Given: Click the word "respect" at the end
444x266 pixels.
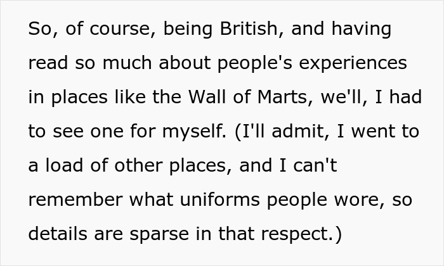Looking at the screenshot, I should [296, 234].
